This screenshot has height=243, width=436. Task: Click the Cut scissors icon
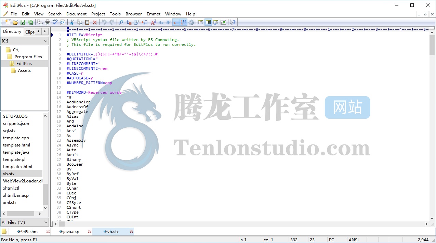click(x=72, y=22)
